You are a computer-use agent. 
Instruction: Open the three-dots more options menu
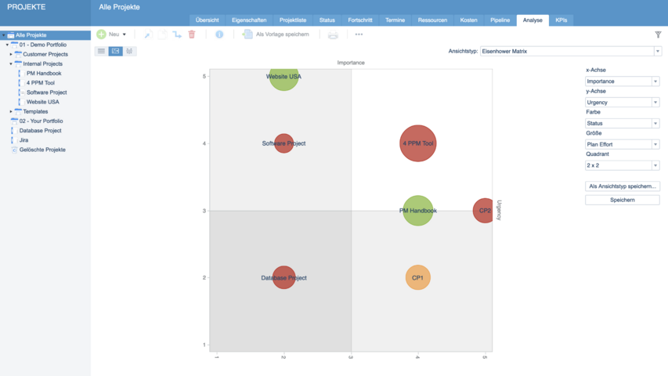point(359,34)
